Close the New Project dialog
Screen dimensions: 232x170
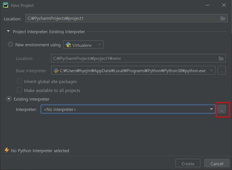click(224, 5)
